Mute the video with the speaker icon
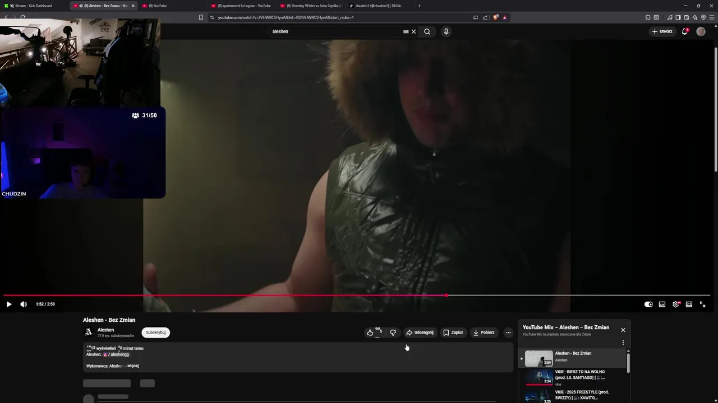Image resolution: width=718 pixels, height=403 pixels. 24,304
